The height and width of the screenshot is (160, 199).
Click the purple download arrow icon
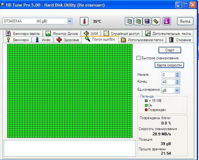[167, 21]
